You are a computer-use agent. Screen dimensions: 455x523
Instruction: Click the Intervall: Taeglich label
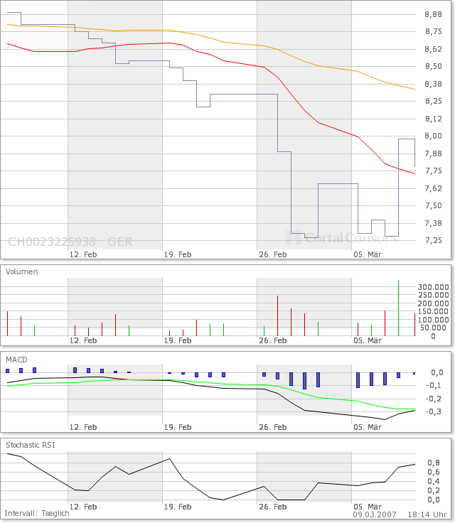click(x=37, y=513)
